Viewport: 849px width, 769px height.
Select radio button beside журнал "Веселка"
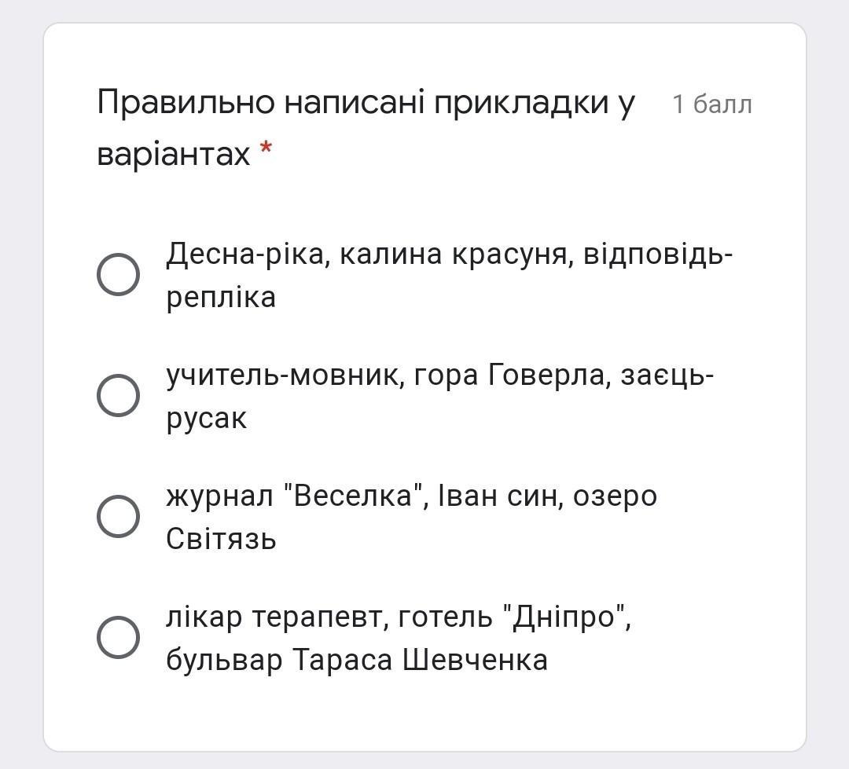click(x=118, y=516)
